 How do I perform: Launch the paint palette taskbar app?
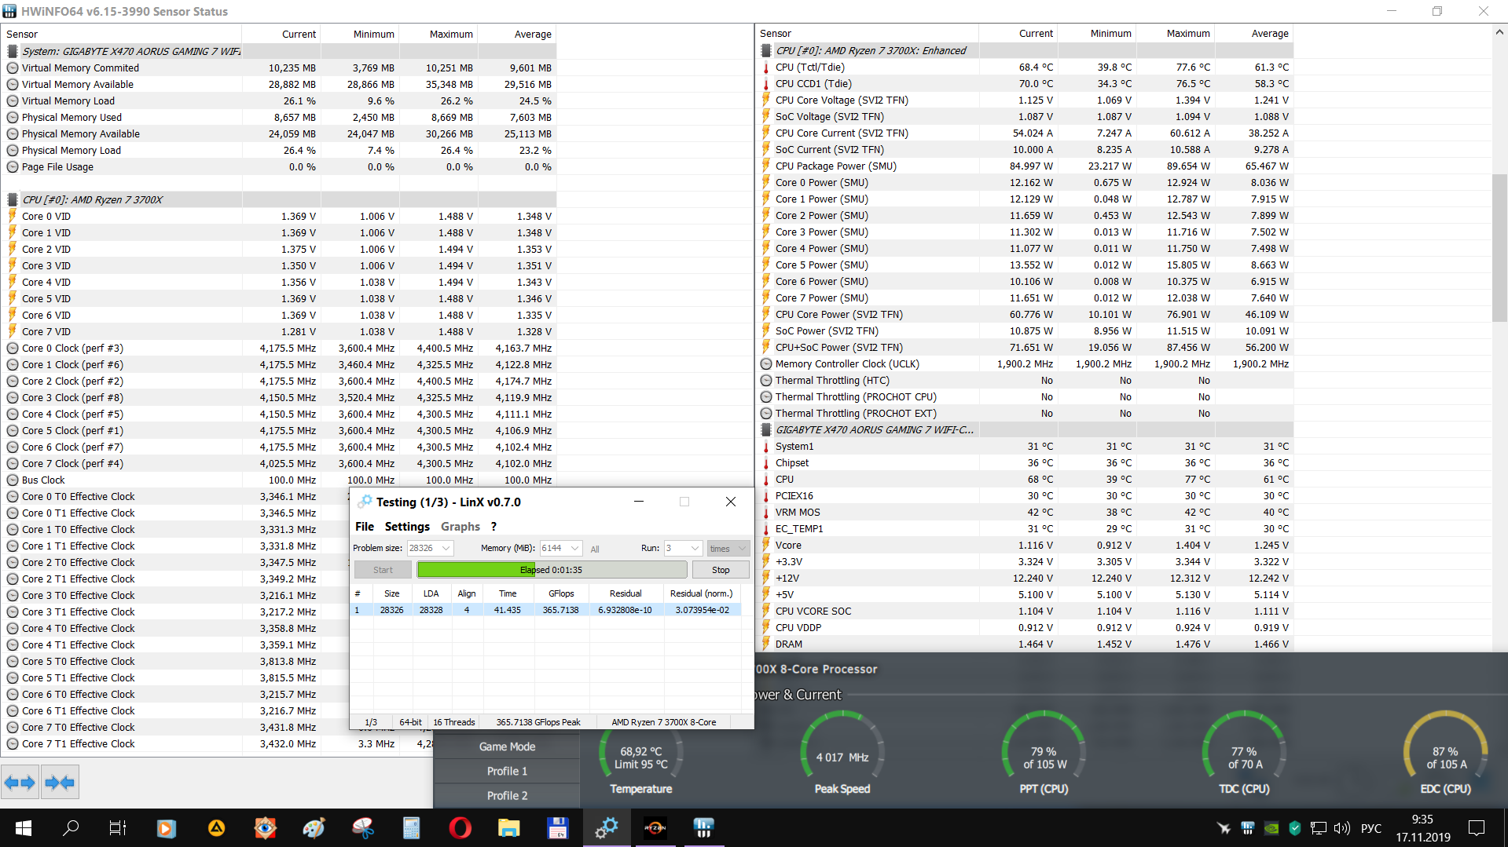(314, 827)
